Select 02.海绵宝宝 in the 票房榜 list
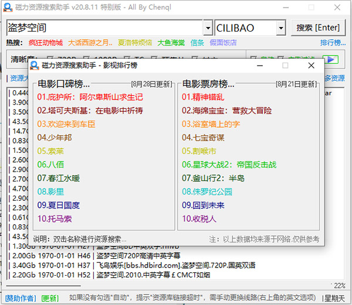The width and height of the screenshot is (352, 305). point(226,110)
